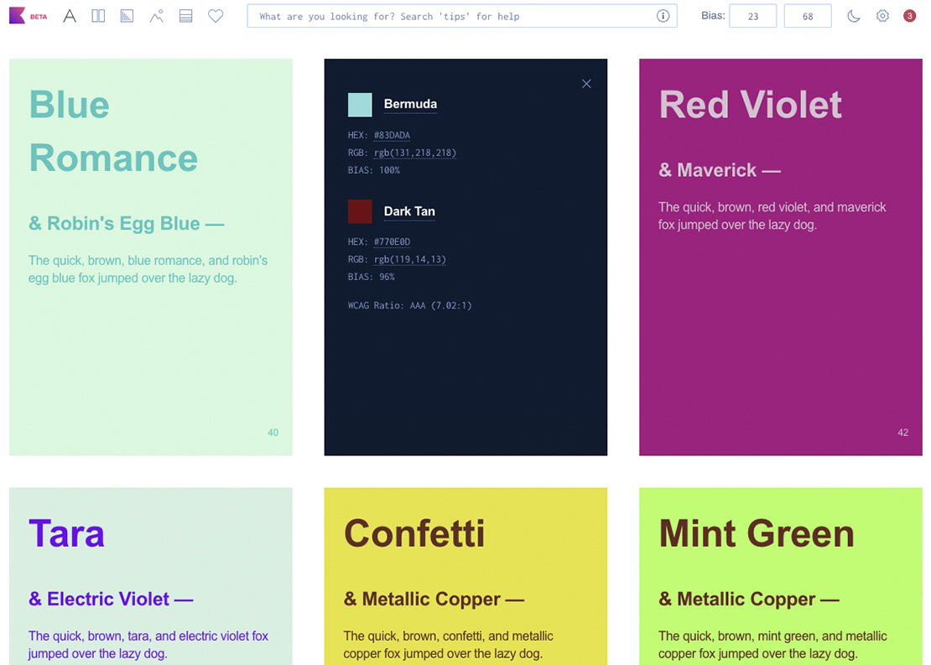Click the Dark Tan color swatch
This screenshot has width=931, height=665.
pyautogui.click(x=360, y=211)
